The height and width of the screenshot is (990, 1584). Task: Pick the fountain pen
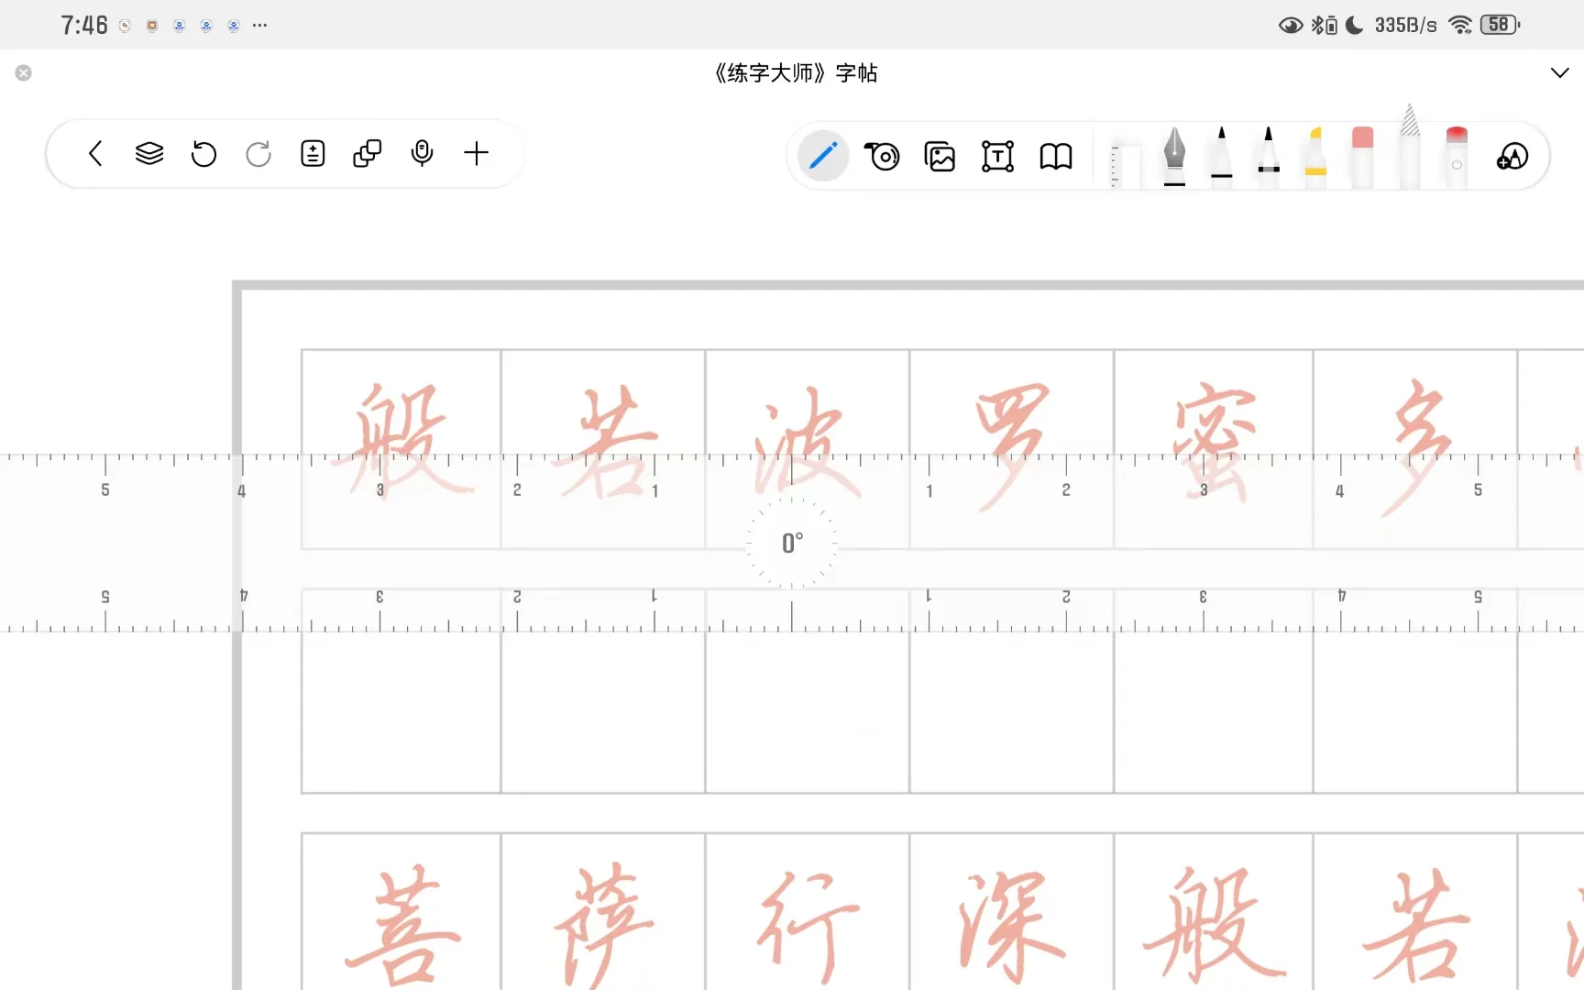tap(1174, 157)
